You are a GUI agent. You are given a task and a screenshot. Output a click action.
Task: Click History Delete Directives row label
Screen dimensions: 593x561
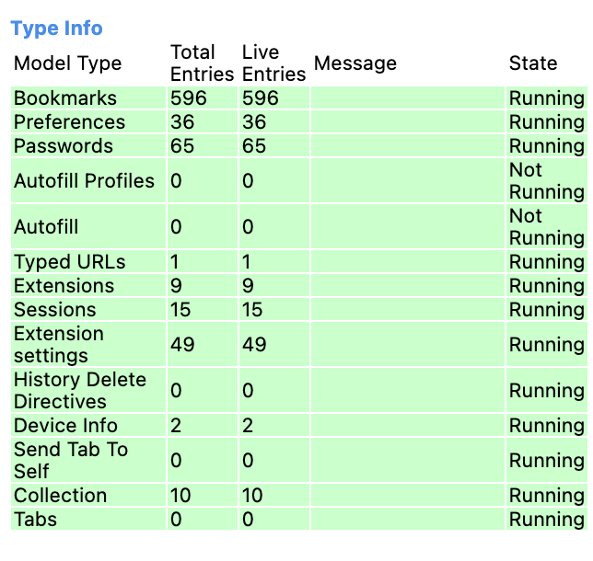pos(80,390)
